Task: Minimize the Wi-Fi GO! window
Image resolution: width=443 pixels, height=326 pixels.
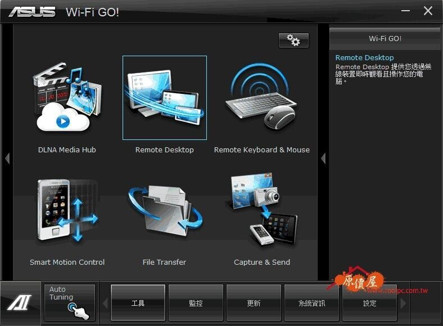Action: tap(405, 11)
